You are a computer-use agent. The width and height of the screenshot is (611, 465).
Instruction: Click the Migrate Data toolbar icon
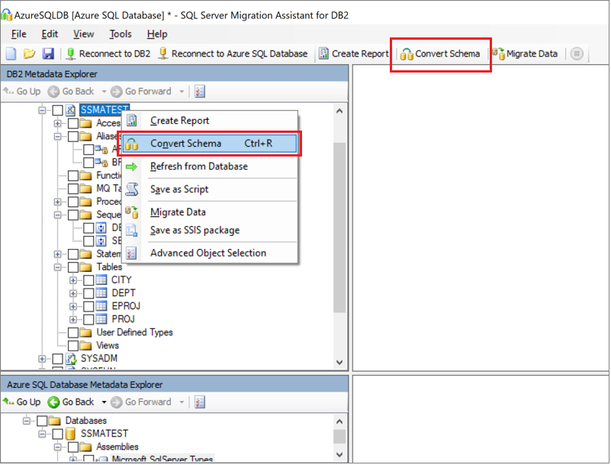526,53
